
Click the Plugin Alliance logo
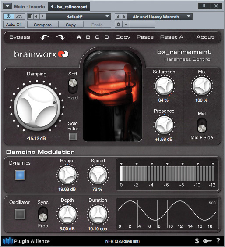[26, 241]
